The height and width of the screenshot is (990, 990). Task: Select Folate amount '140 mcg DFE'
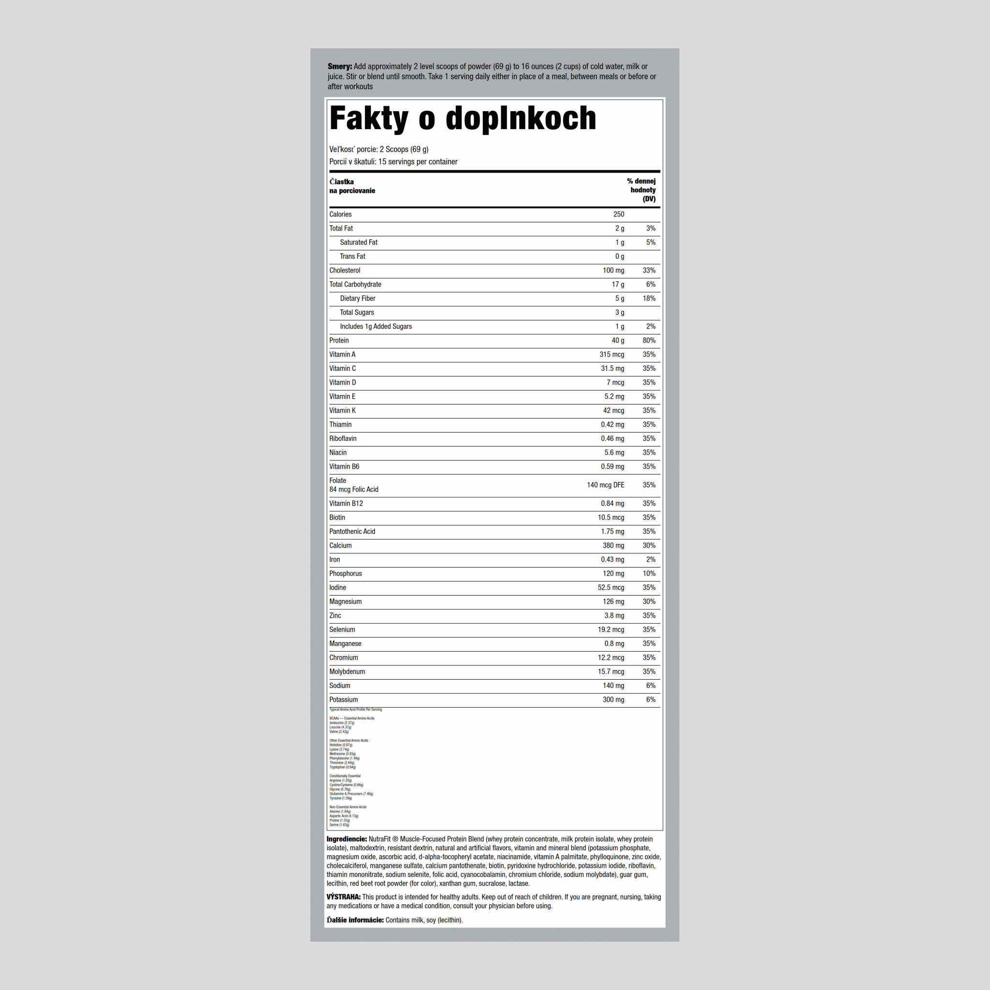pos(606,485)
